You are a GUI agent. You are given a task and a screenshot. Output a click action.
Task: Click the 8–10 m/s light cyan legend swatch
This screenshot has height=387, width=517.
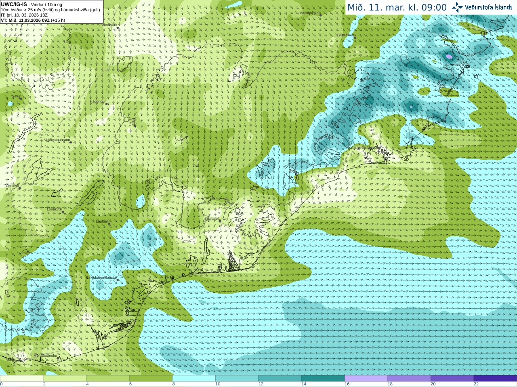click(x=194, y=379)
